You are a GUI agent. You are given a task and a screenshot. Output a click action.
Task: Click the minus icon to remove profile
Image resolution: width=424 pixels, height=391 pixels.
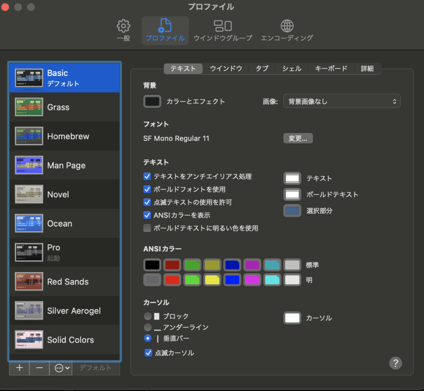(x=39, y=368)
